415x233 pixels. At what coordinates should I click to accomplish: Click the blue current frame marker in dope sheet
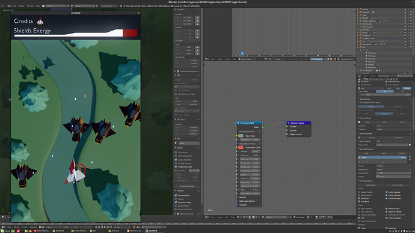242,53
